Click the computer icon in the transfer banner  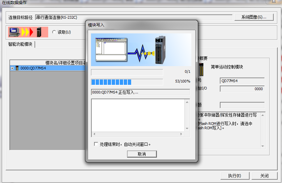(x=14, y=32)
